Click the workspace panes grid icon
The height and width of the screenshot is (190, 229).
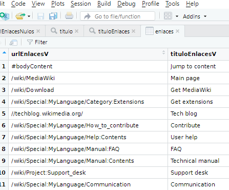168,16
